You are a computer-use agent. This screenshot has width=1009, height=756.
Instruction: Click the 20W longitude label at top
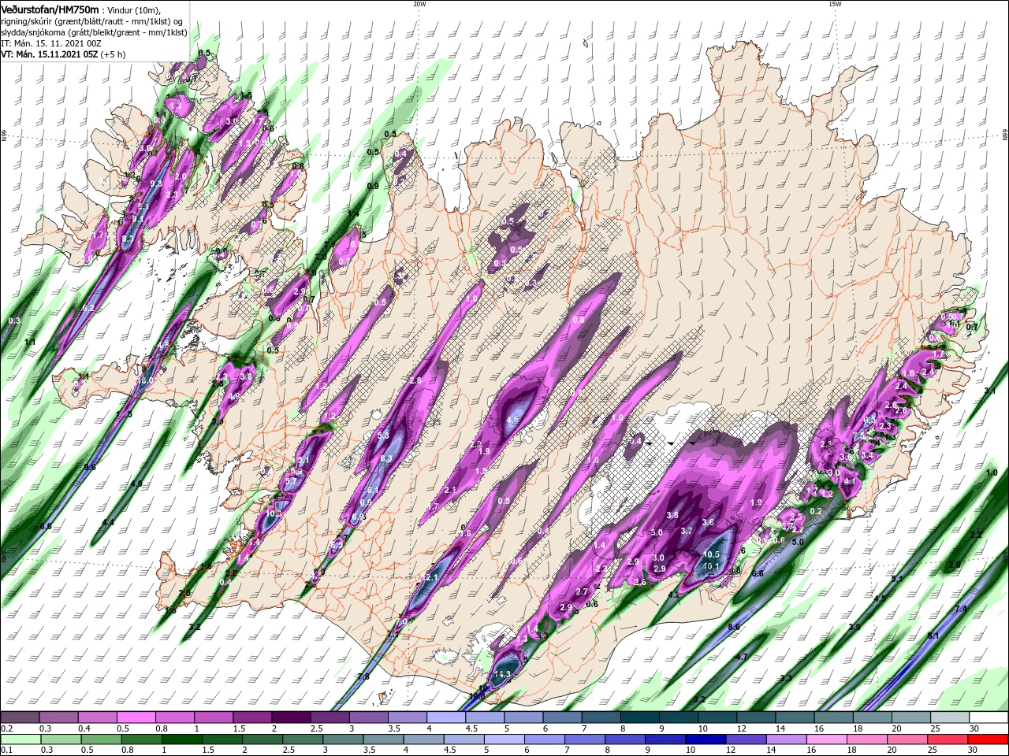[x=419, y=4]
